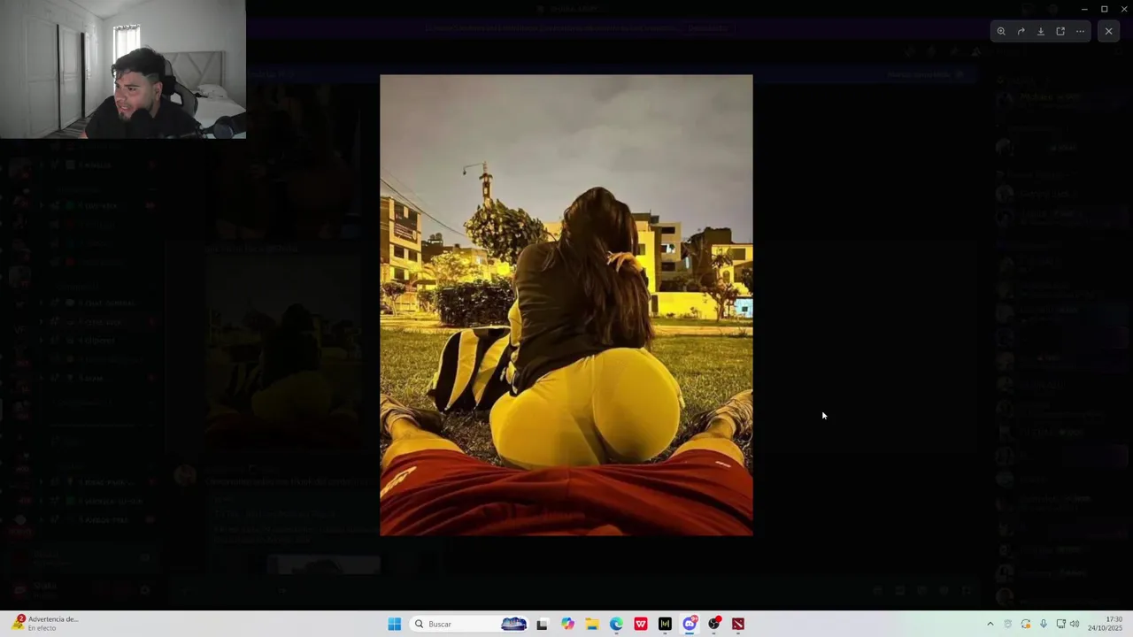This screenshot has height=637, width=1133.
Task: Open the black audio-bars app on taskbar
Action: pyautogui.click(x=665, y=624)
